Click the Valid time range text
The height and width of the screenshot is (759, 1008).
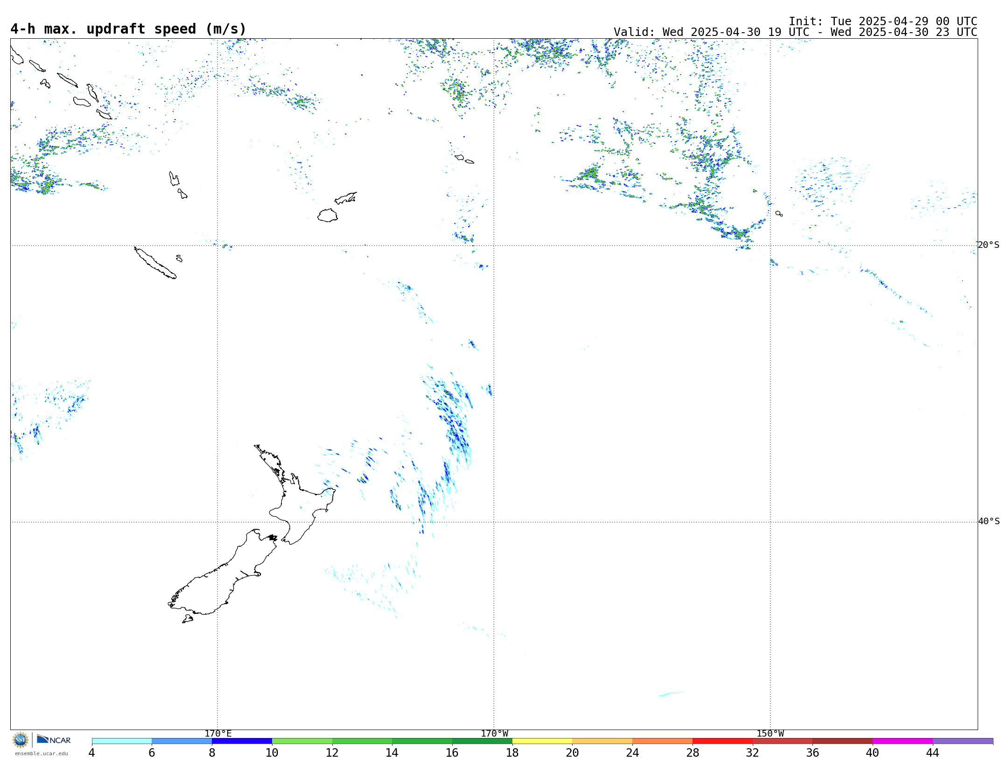click(795, 32)
